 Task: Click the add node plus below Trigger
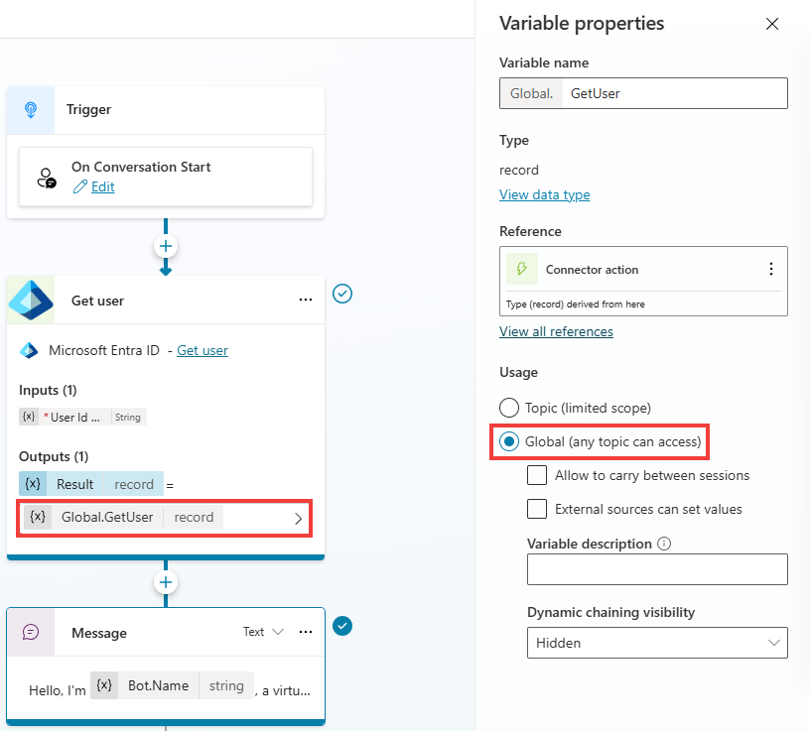(166, 246)
